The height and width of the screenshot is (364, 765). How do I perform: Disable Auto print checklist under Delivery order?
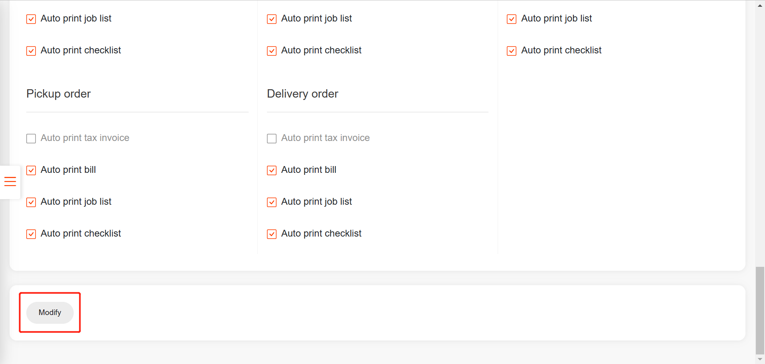tap(272, 234)
